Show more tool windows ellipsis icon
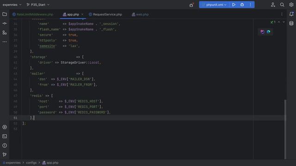Viewport: 296px width, 166px height. 5,42
